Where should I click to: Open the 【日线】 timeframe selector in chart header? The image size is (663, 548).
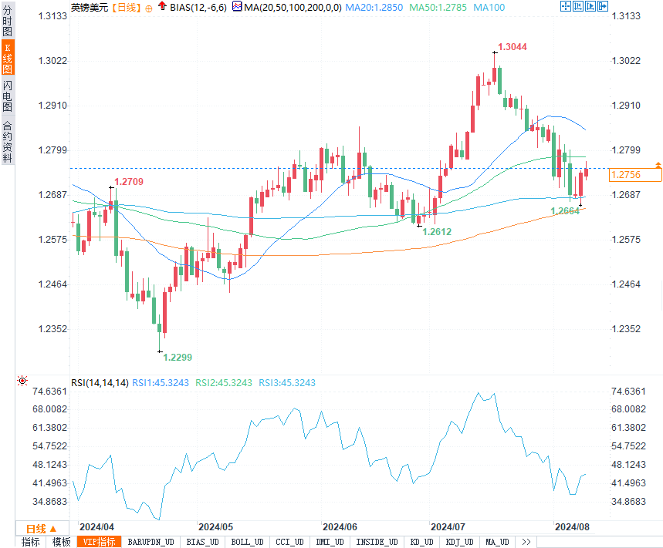tap(126, 8)
